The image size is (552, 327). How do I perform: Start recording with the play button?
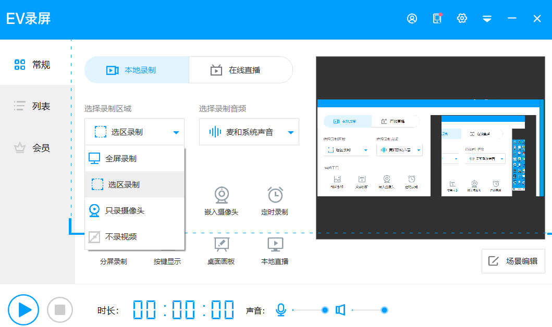(x=23, y=310)
